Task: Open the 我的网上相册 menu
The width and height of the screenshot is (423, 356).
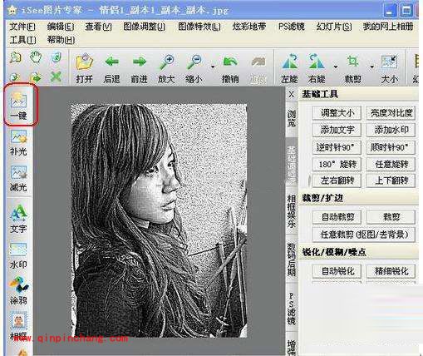Action: click(388, 27)
